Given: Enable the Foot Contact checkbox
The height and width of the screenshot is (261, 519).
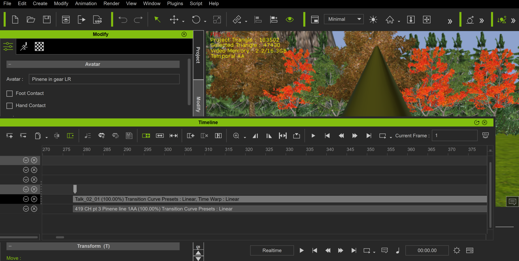Looking at the screenshot, I should [x=10, y=93].
